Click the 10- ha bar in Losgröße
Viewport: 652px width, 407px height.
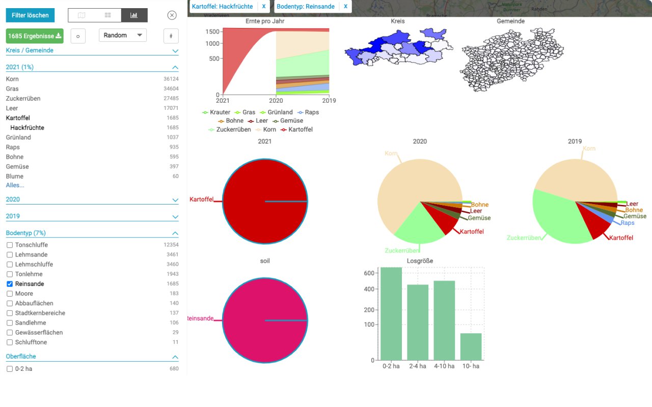pyautogui.click(x=471, y=346)
